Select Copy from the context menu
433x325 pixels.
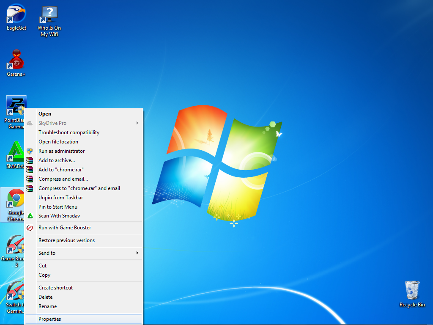84,275
